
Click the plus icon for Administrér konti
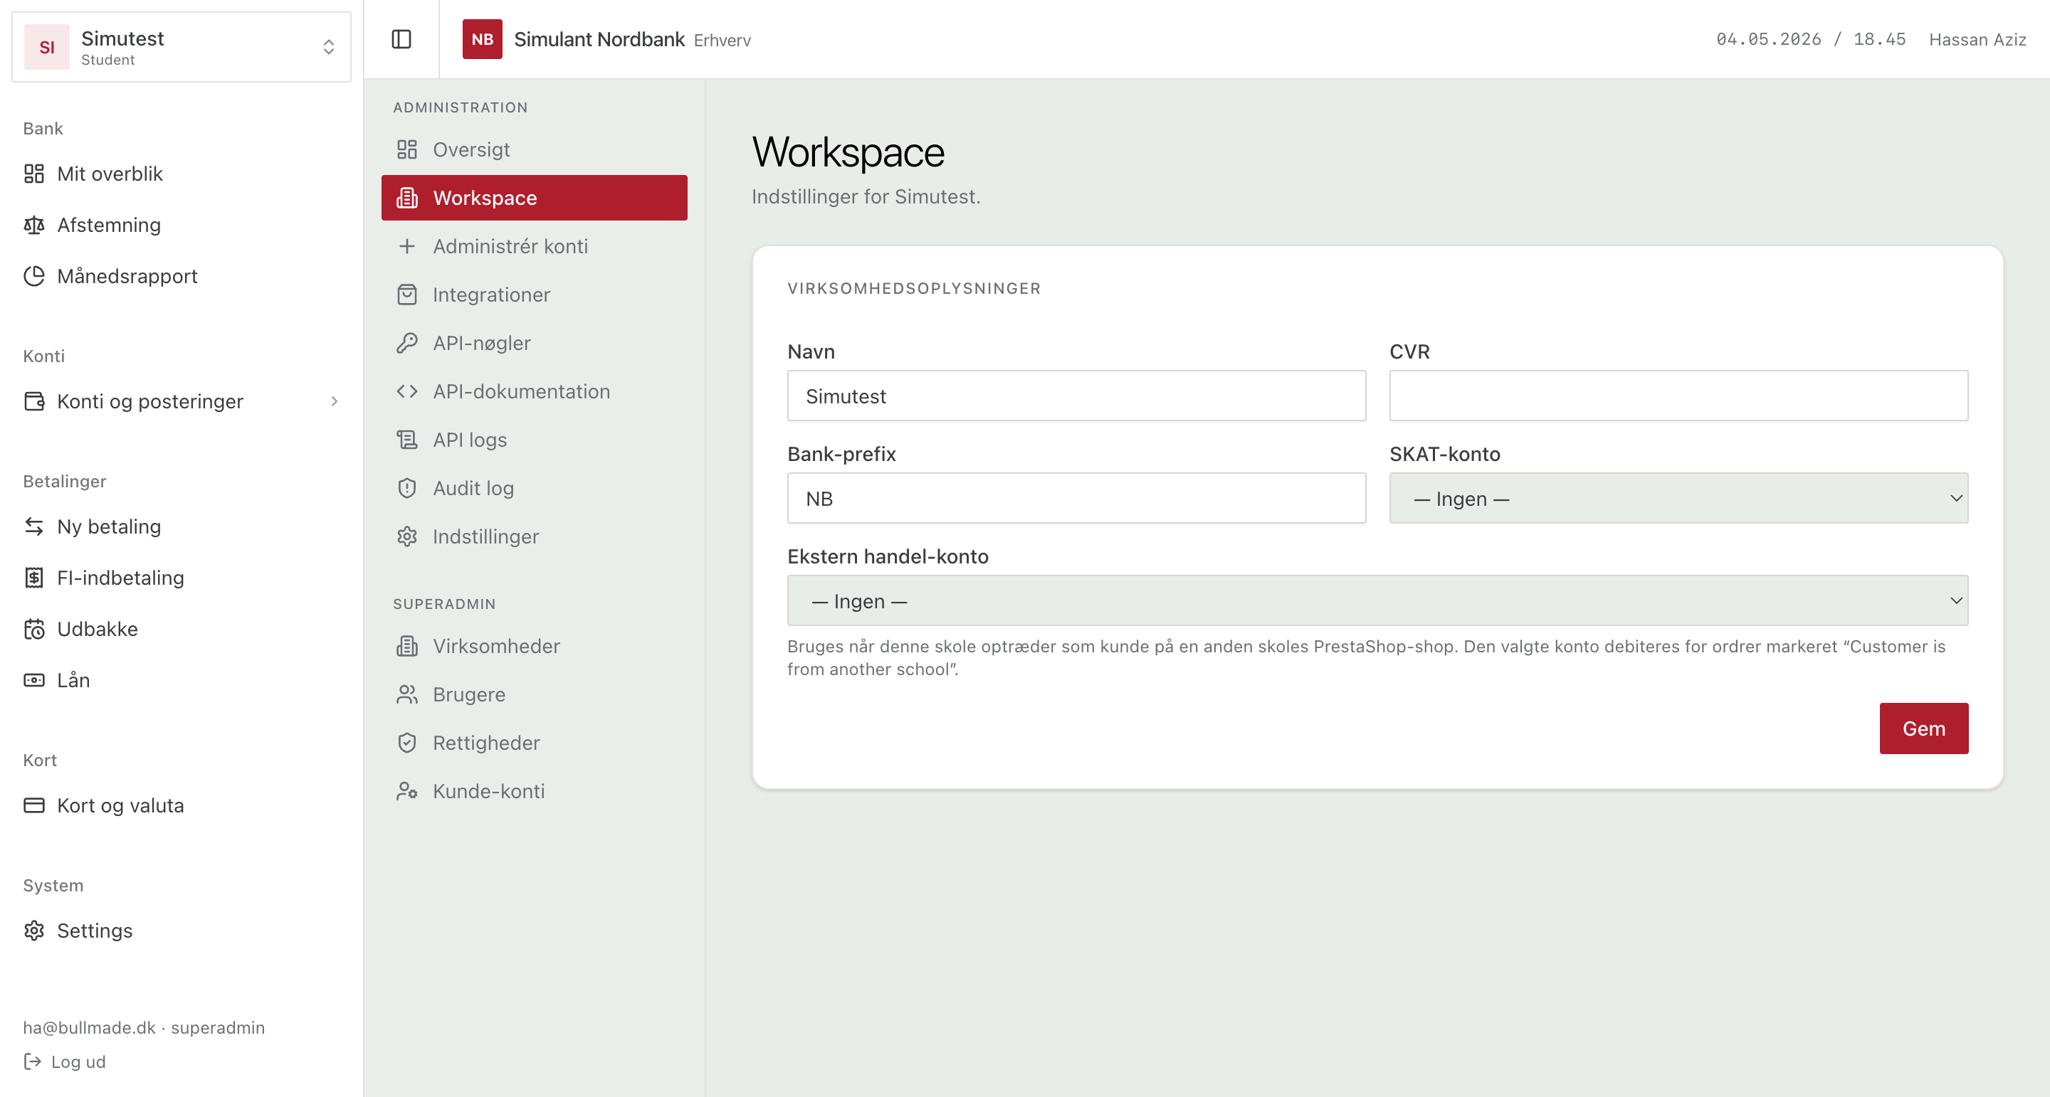[x=406, y=246]
